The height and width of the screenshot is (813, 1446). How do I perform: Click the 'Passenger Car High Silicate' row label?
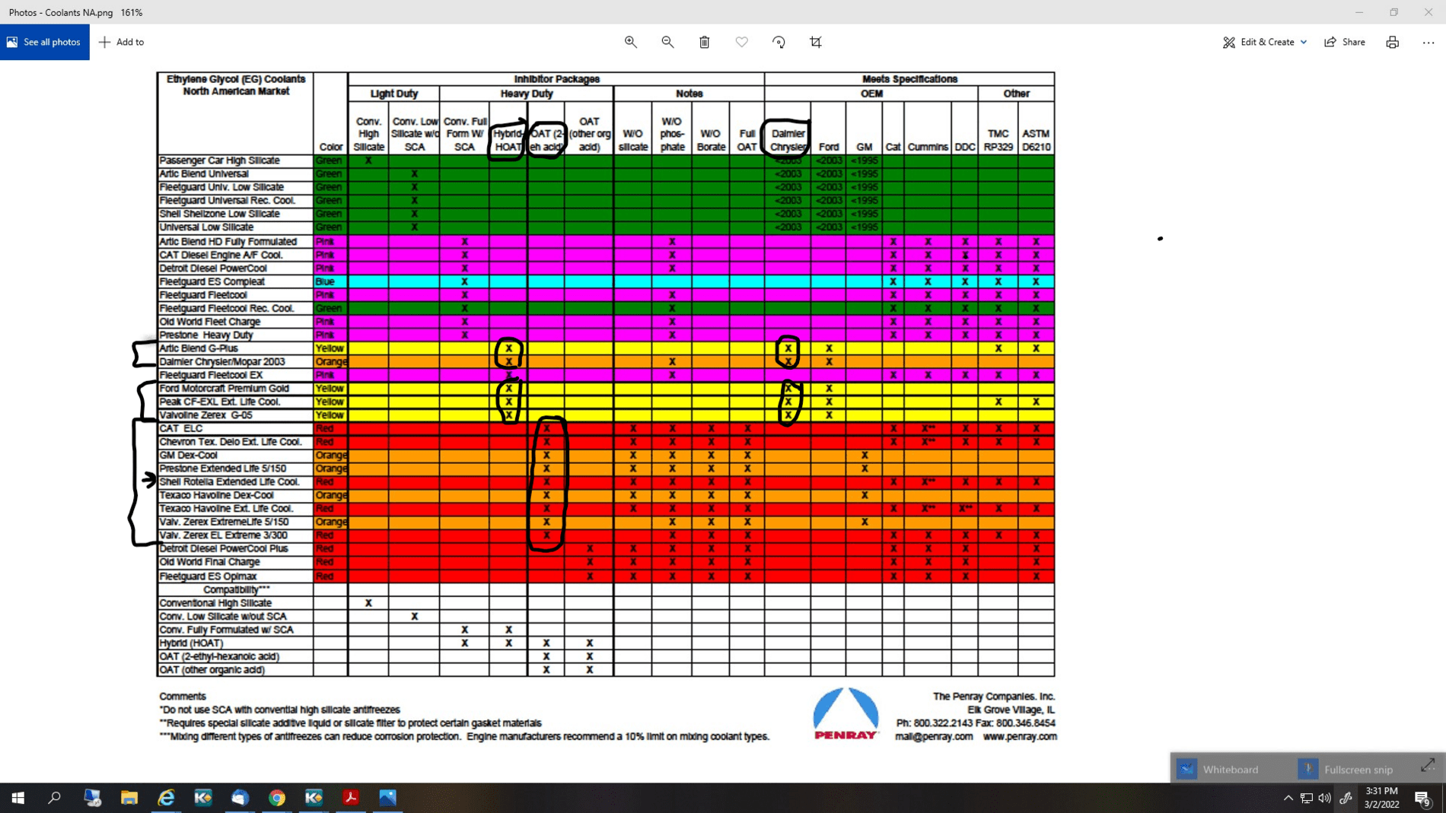coord(220,160)
